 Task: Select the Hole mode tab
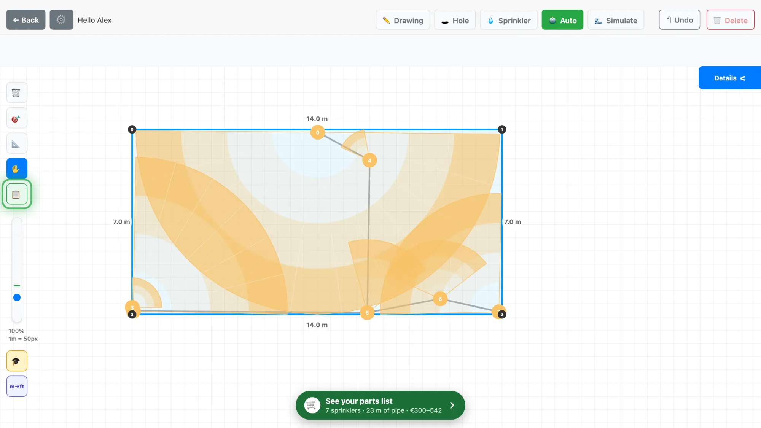(x=455, y=20)
